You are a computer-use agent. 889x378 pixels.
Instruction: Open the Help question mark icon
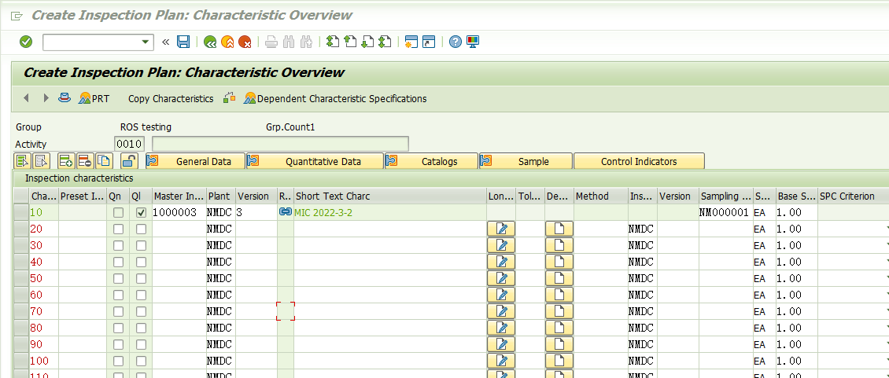pyautogui.click(x=456, y=42)
